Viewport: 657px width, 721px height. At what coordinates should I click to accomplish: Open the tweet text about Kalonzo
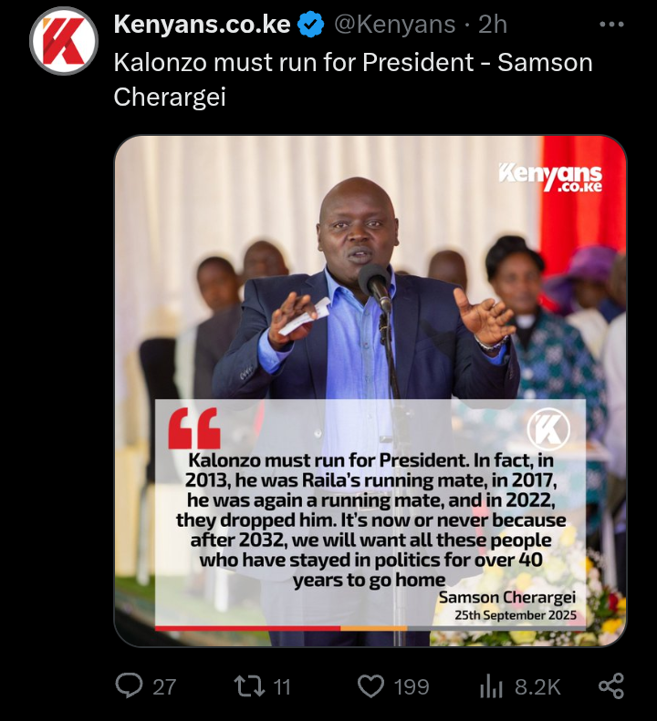[x=353, y=79]
